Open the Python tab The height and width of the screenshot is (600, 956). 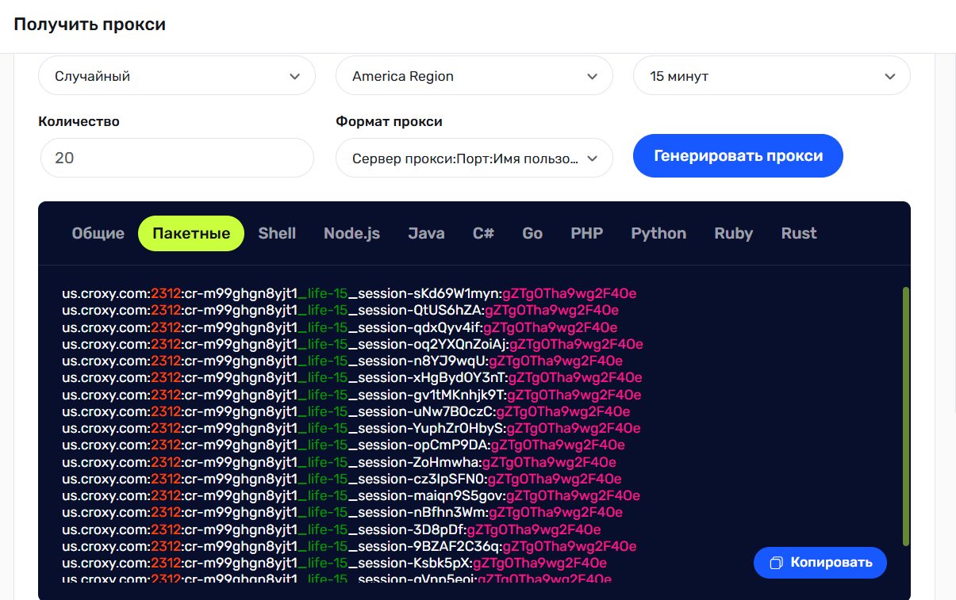658,233
